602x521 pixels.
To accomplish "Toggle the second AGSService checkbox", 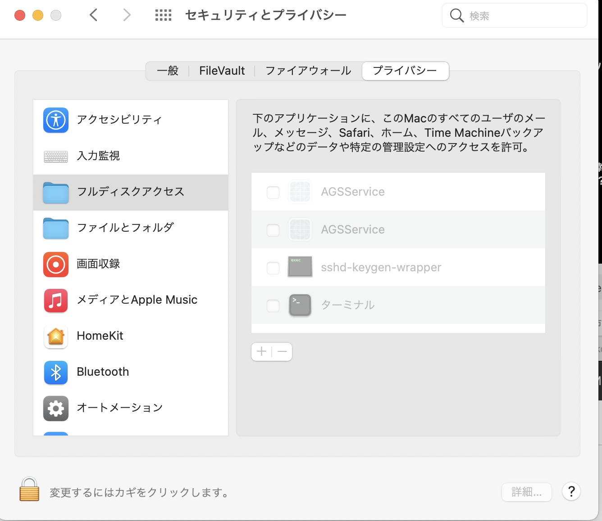I will pyautogui.click(x=273, y=230).
